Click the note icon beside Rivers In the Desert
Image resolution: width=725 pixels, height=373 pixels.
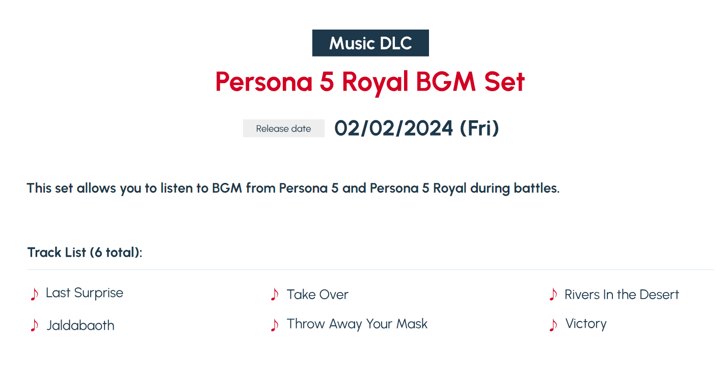point(553,294)
